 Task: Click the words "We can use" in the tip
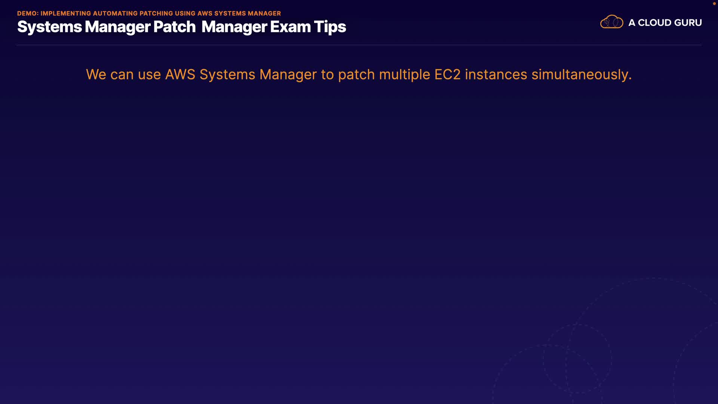coord(123,74)
